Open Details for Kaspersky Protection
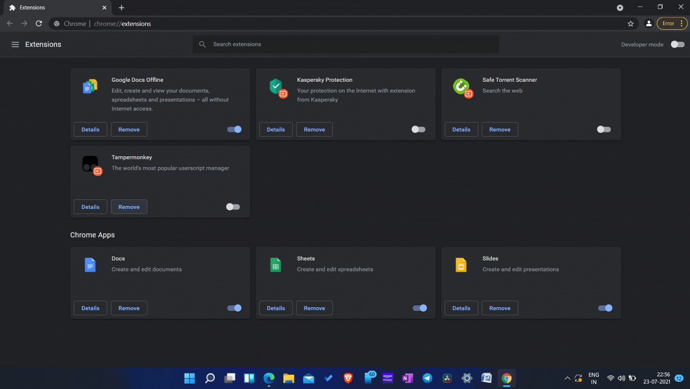This screenshot has height=389, width=690. point(276,129)
